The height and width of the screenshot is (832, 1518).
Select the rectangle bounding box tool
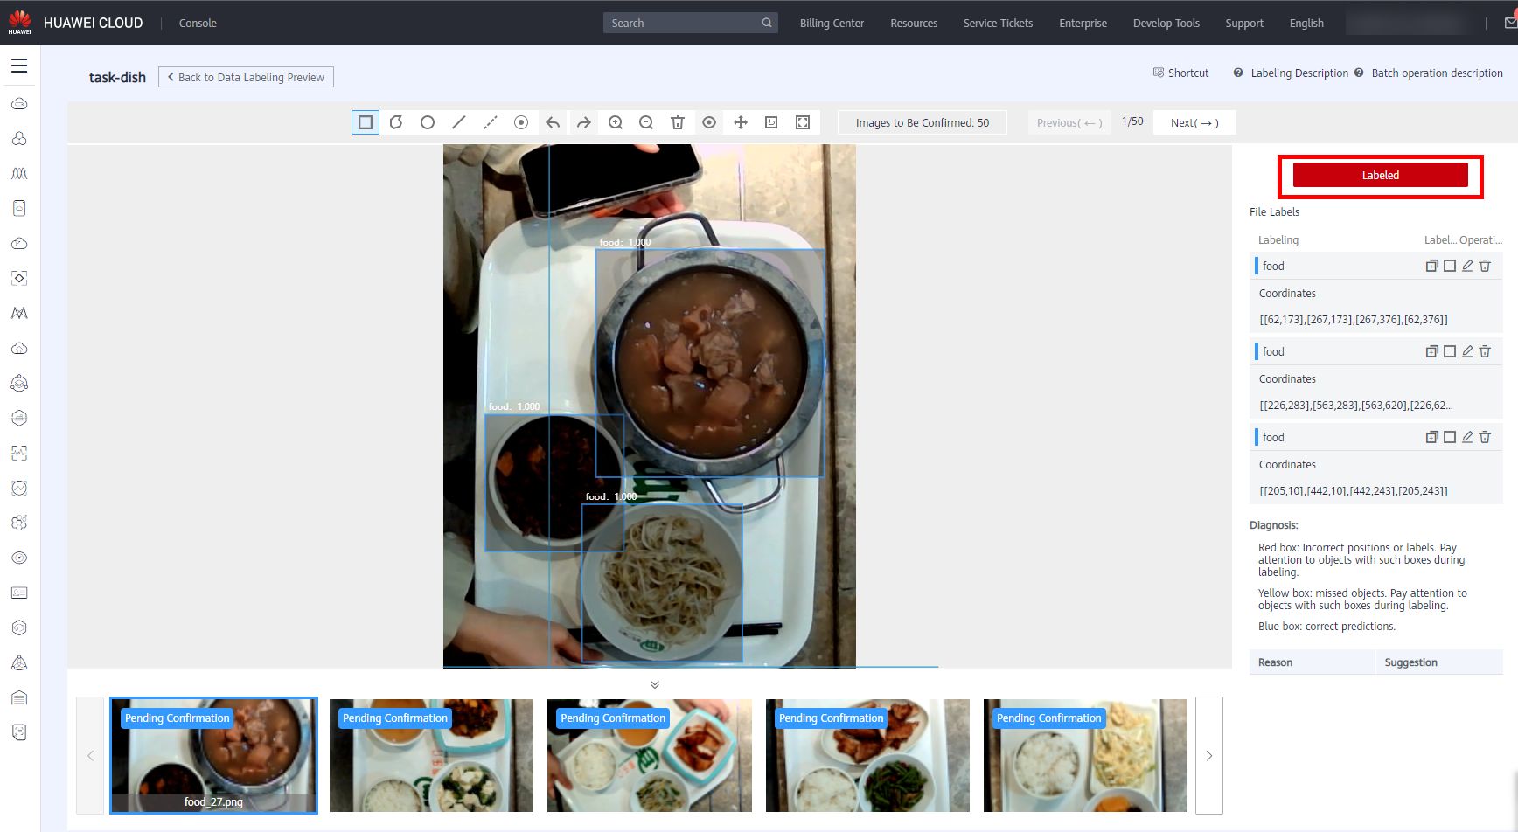[x=366, y=122]
